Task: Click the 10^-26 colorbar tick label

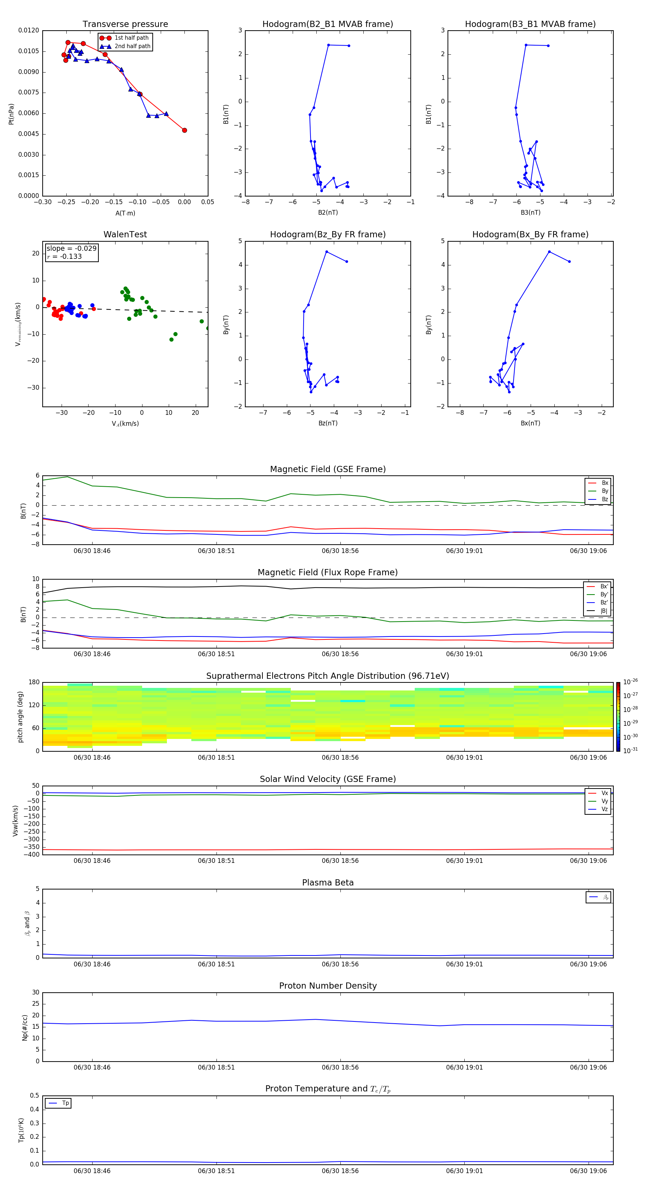Action: (x=630, y=682)
